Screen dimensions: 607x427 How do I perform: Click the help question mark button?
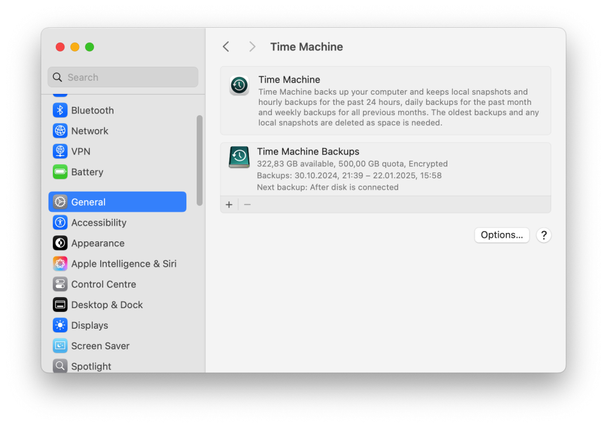point(543,235)
